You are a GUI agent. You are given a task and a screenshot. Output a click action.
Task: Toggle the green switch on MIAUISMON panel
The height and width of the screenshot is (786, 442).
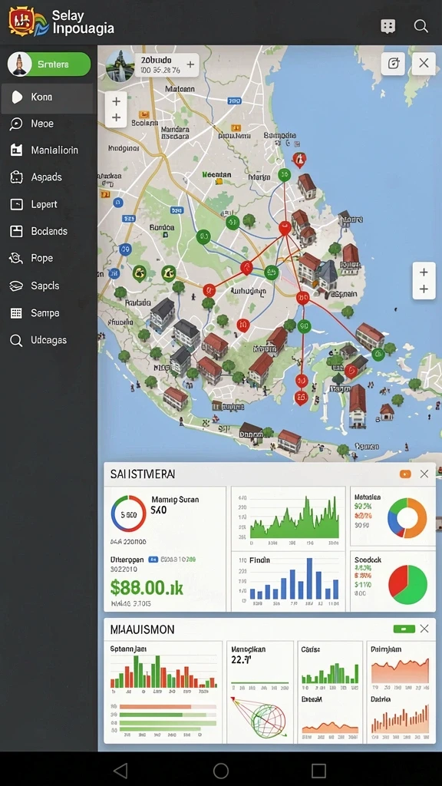point(404,629)
